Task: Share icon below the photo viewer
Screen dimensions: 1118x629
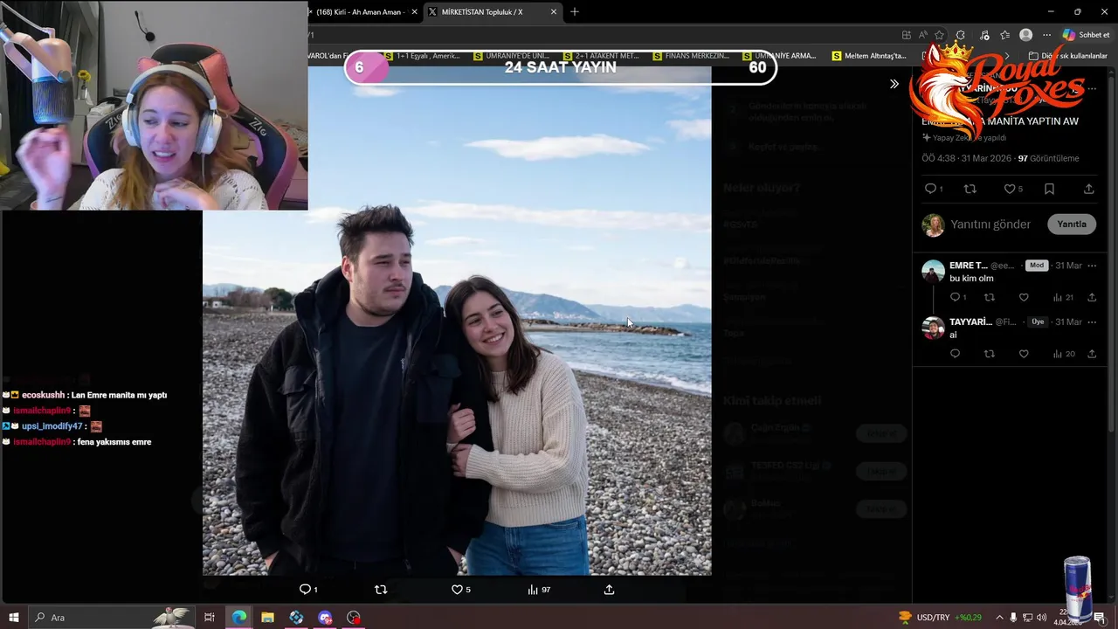Action: pos(609,590)
